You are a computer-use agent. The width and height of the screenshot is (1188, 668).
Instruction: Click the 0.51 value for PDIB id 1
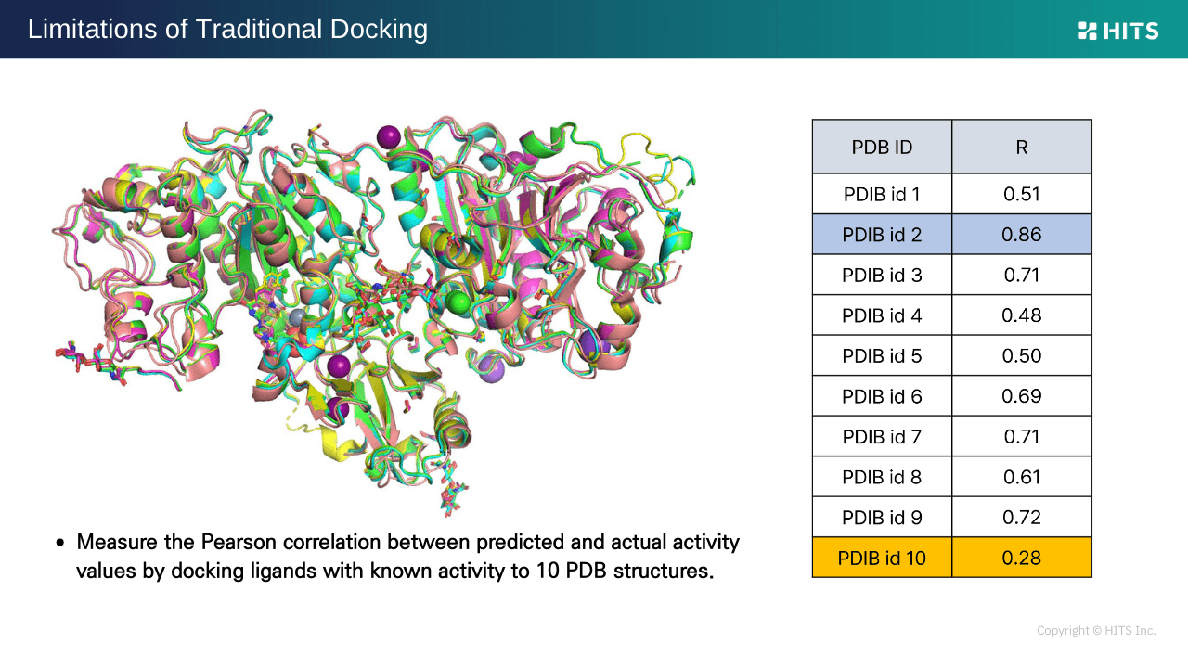click(x=1021, y=194)
